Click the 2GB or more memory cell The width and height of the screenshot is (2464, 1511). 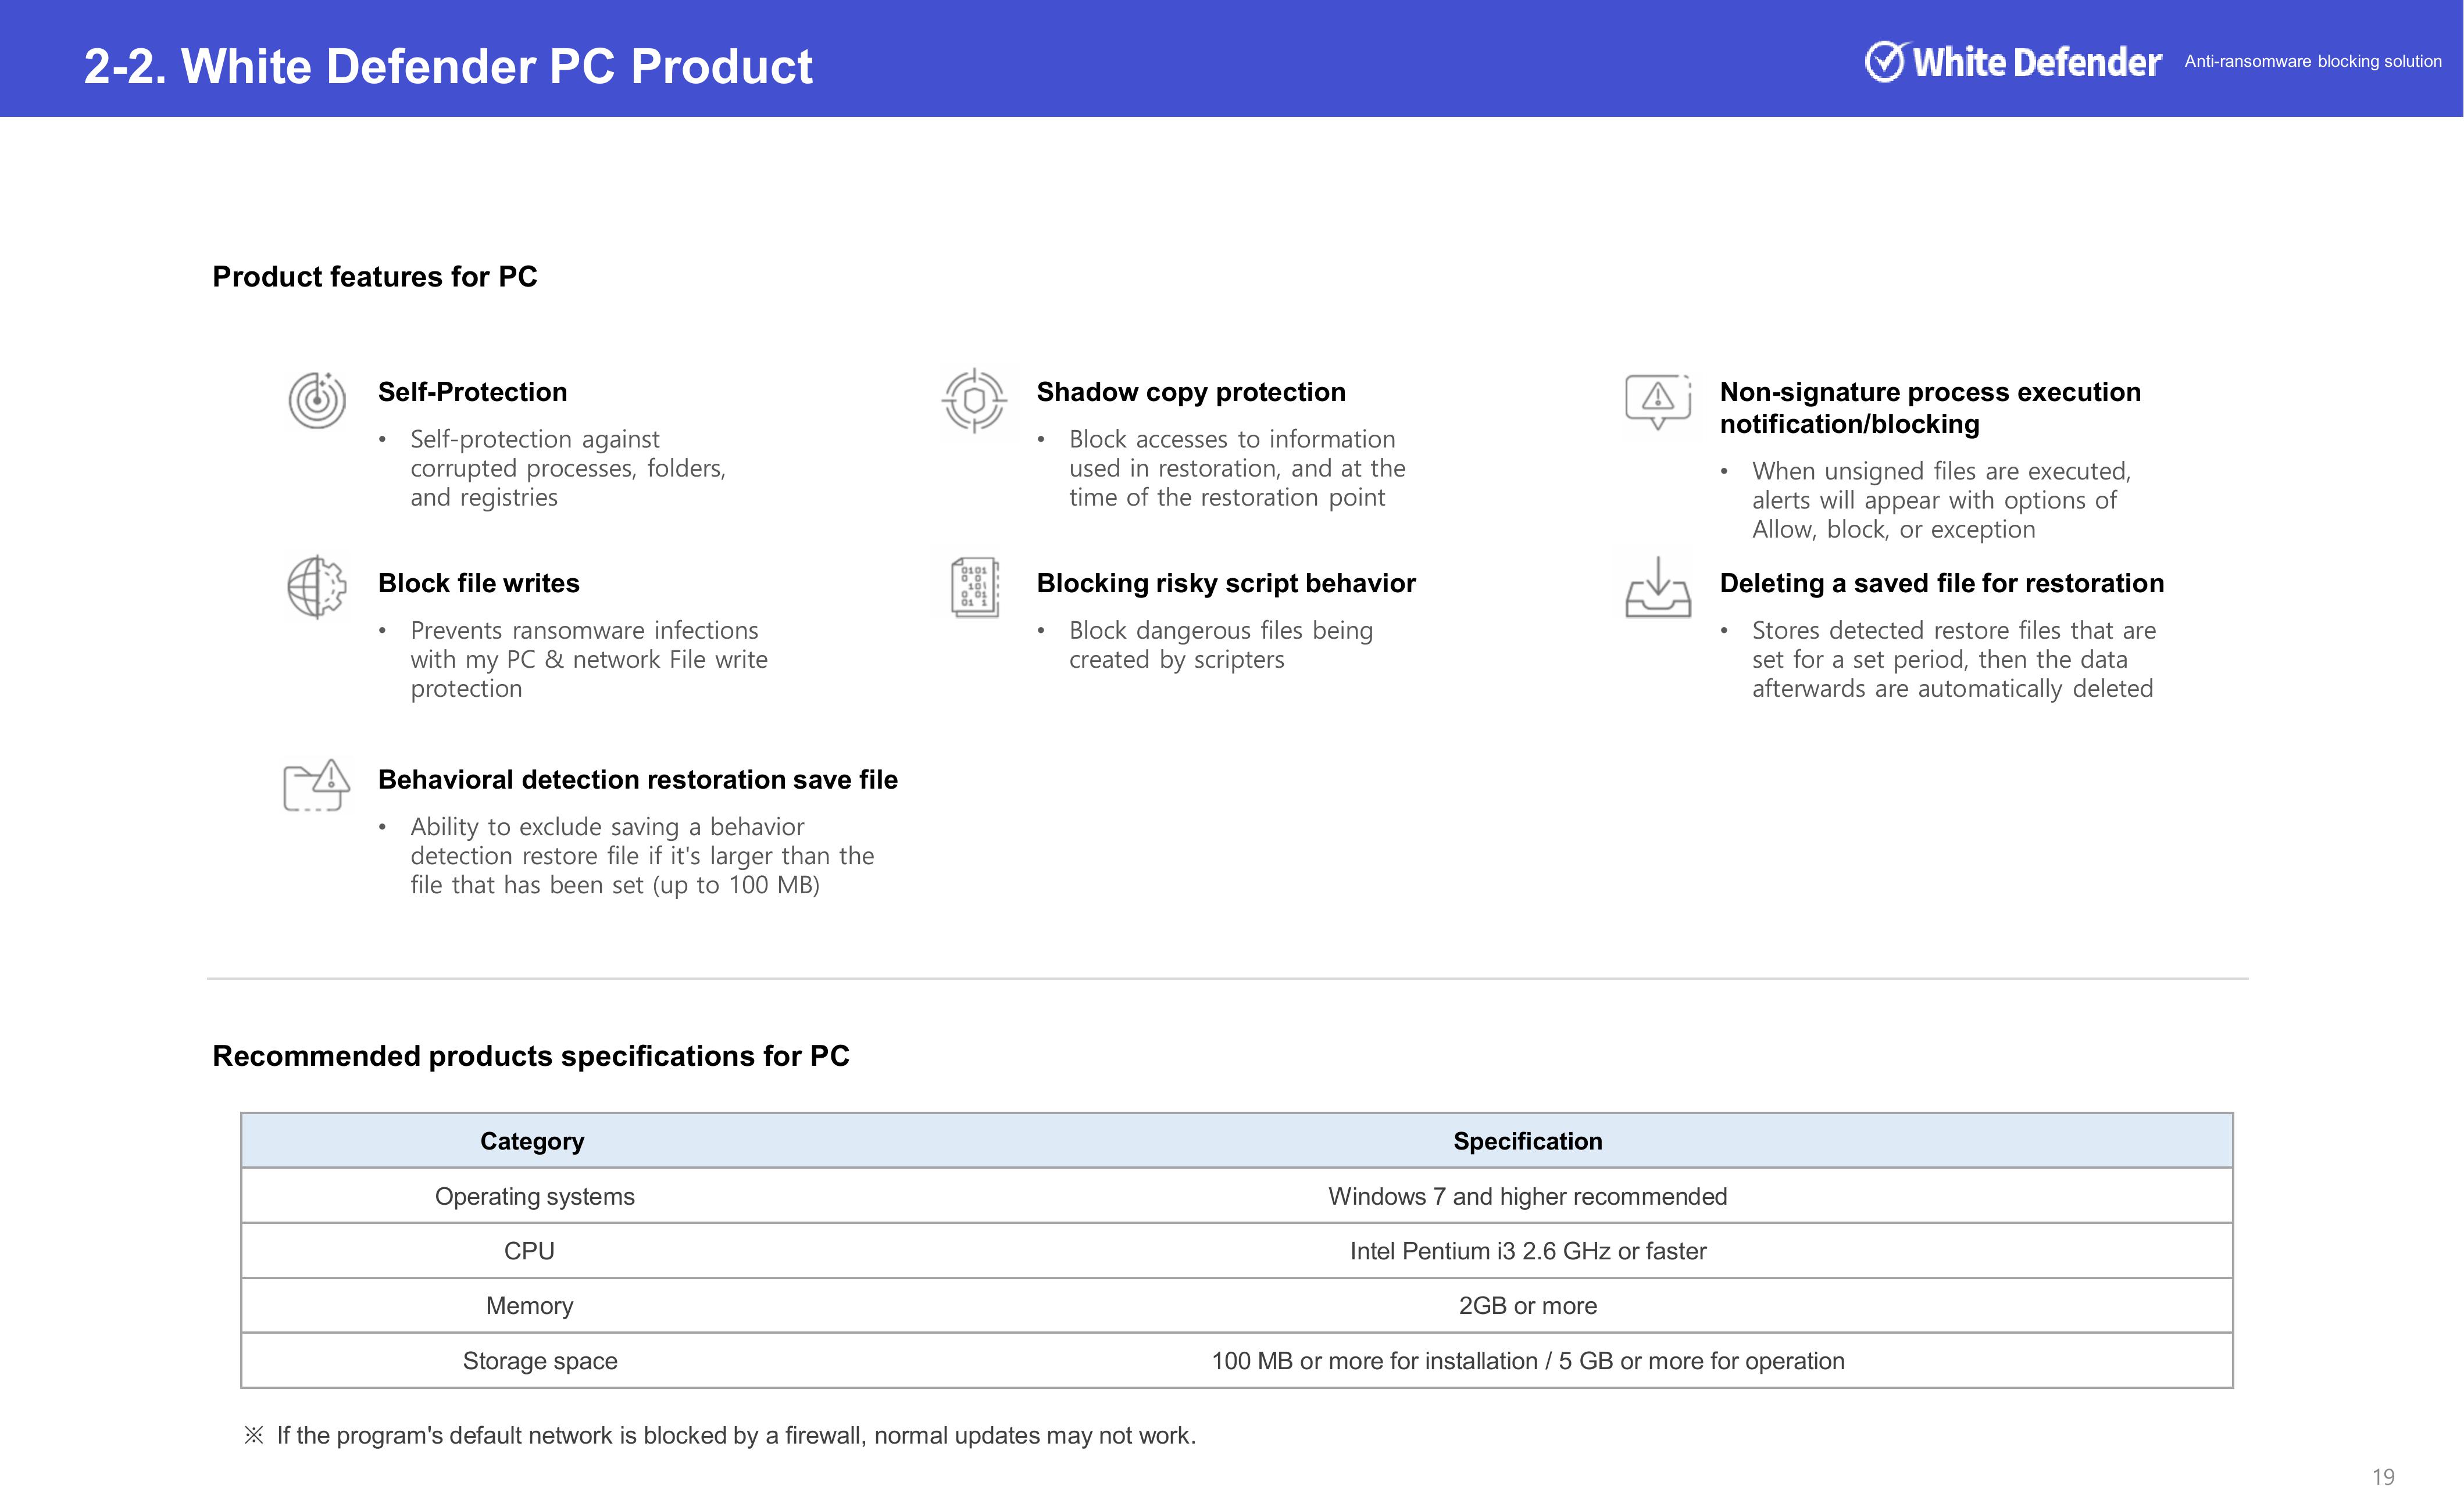(x=1527, y=1306)
